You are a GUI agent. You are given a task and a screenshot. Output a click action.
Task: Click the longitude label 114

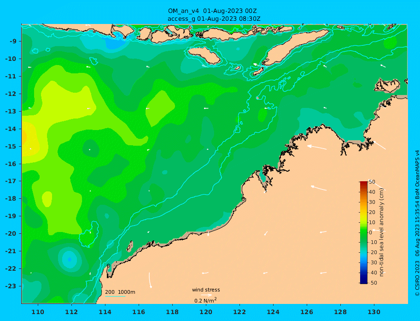(105, 312)
